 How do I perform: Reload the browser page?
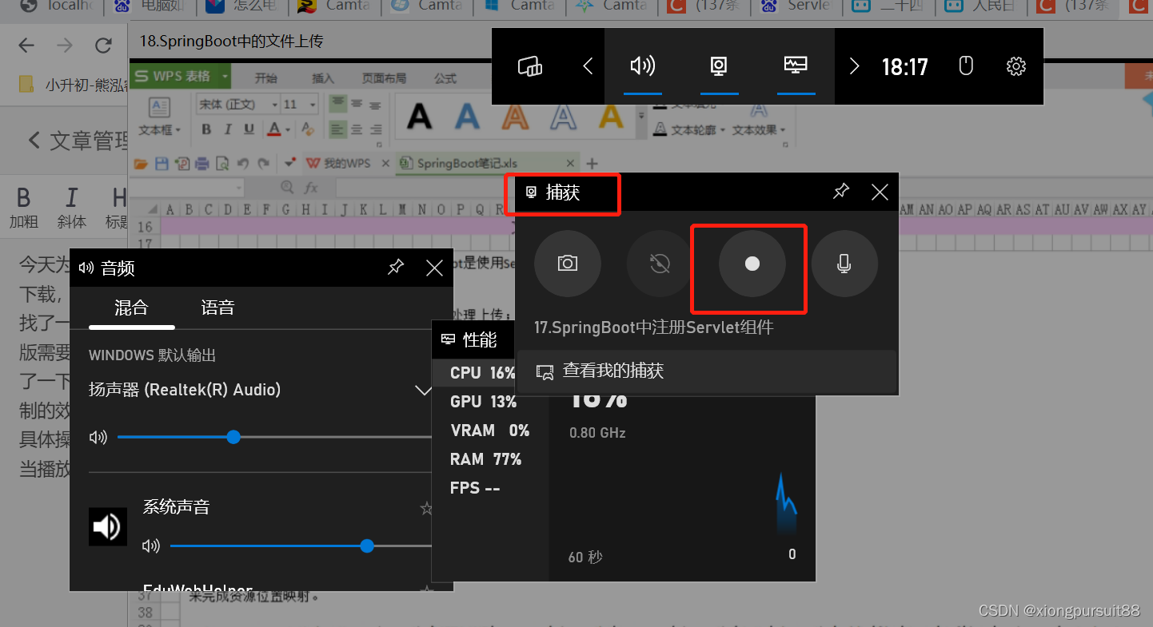tap(103, 46)
